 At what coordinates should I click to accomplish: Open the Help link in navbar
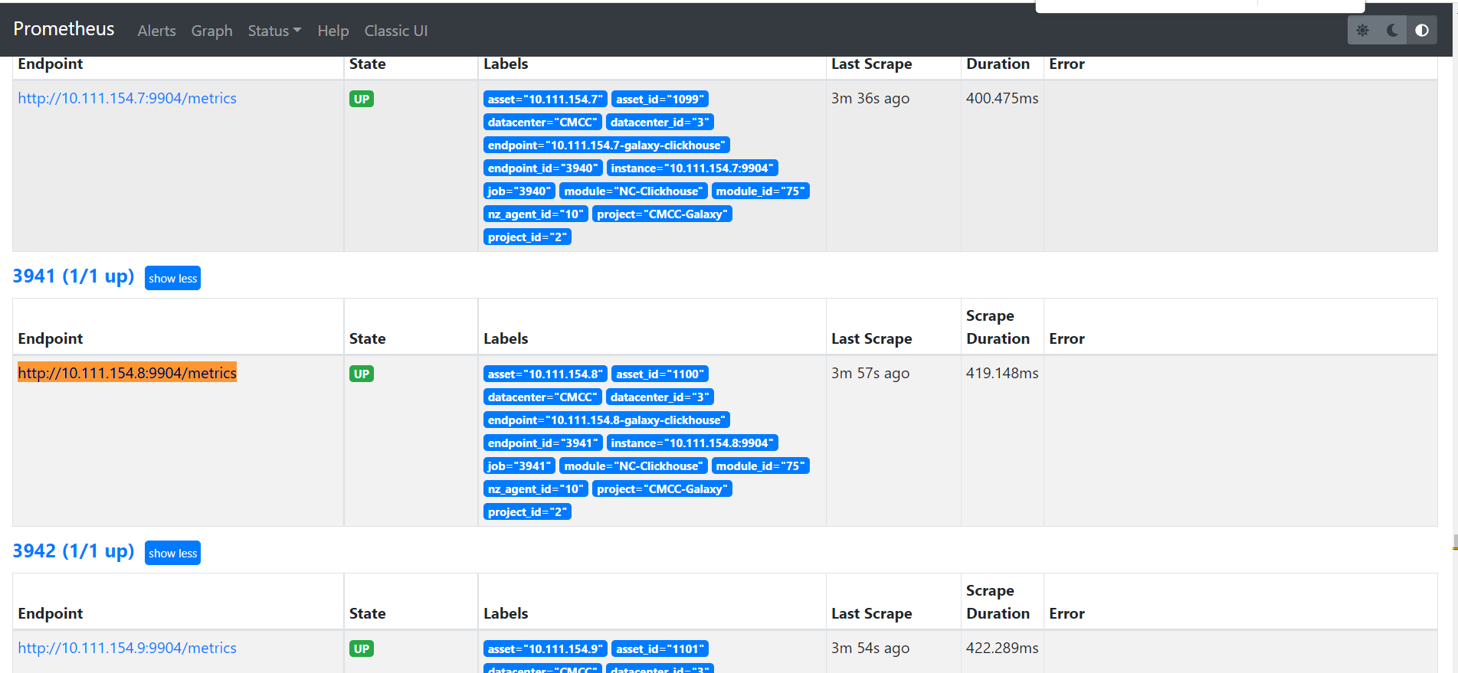pos(333,31)
